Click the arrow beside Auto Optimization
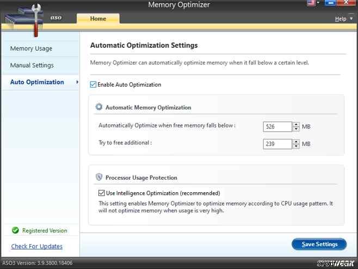Viewport: 358px width, 269px height. pos(77,82)
